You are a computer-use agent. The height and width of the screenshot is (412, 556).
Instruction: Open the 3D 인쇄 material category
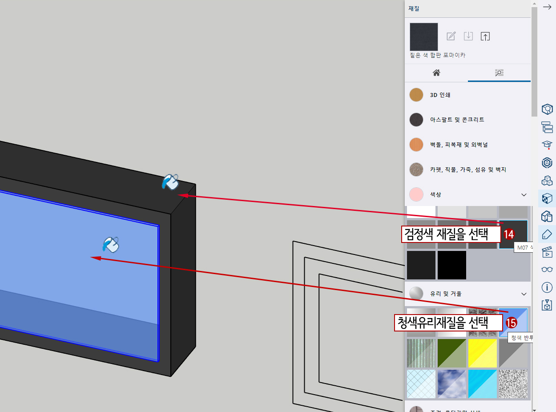(x=468, y=95)
